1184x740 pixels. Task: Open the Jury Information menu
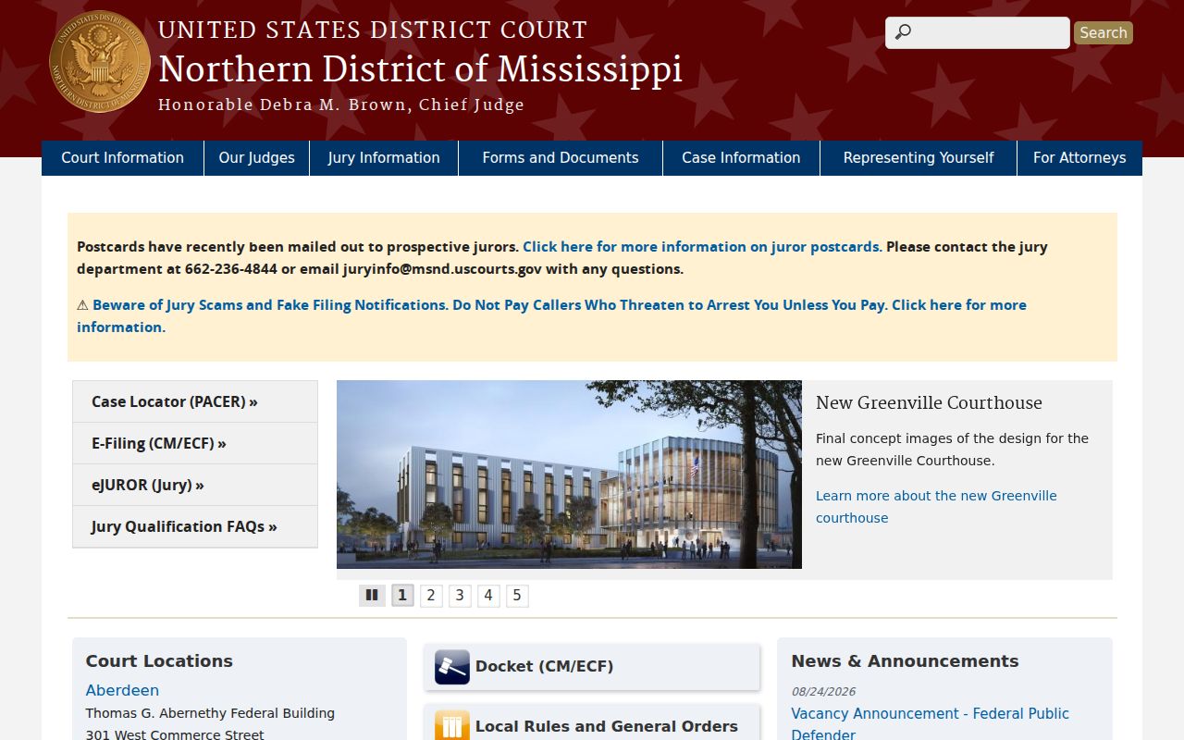tap(384, 158)
